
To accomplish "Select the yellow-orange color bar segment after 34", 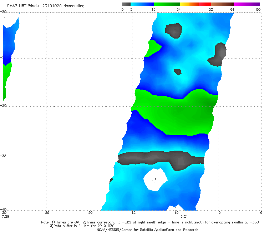I will [x=189, y=4].
